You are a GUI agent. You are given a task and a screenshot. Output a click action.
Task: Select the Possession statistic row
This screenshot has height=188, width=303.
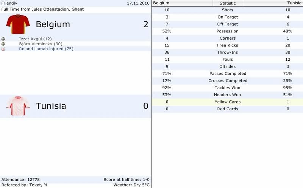coord(228,31)
